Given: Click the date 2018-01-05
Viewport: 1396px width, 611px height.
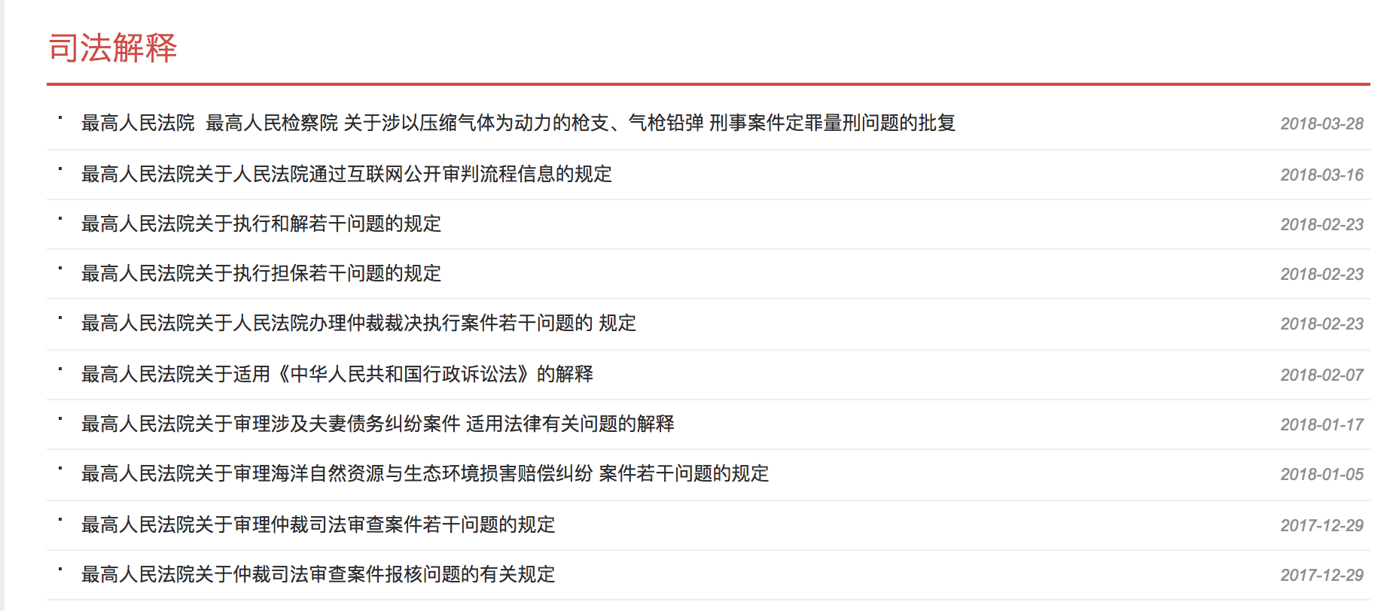Looking at the screenshot, I should [1321, 474].
